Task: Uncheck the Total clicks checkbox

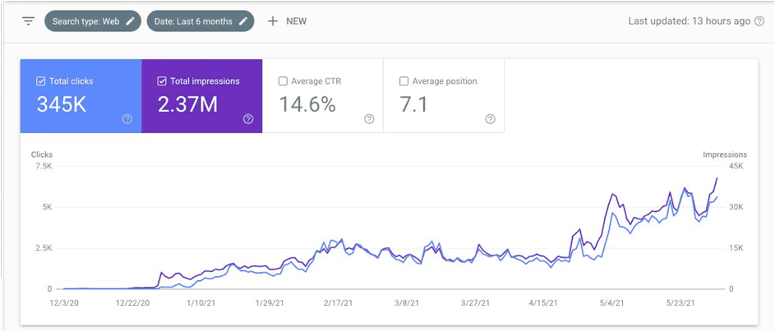Action: 41,81
